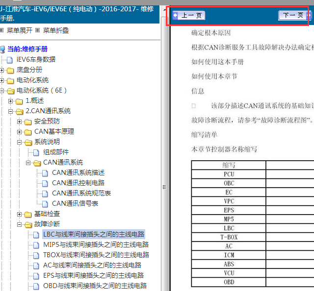Click the 如何使用这本手册 text line

pyautogui.click(x=217, y=62)
